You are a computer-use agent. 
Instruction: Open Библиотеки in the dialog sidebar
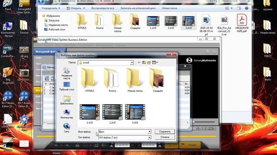(67, 100)
